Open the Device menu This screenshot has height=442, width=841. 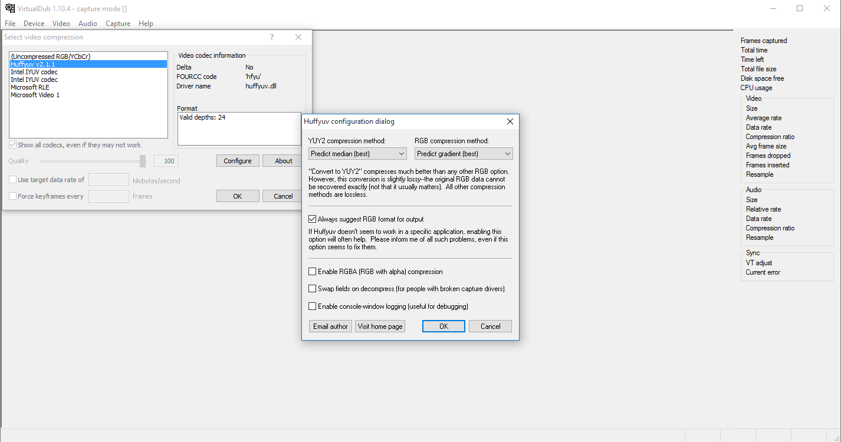tap(34, 24)
